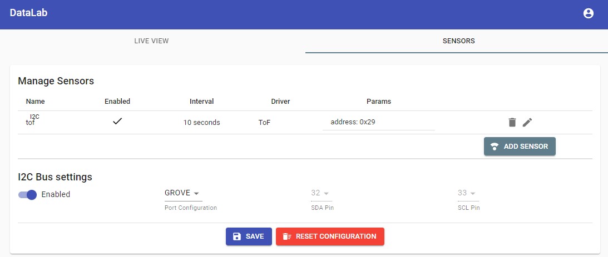This screenshot has width=608, height=257.
Task: Click the address: 0x29 params field
Action: pos(378,122)
